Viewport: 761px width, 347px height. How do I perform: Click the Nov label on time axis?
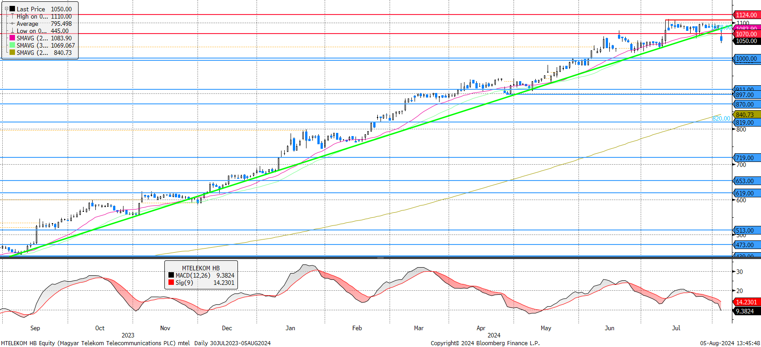click(165, 328)
